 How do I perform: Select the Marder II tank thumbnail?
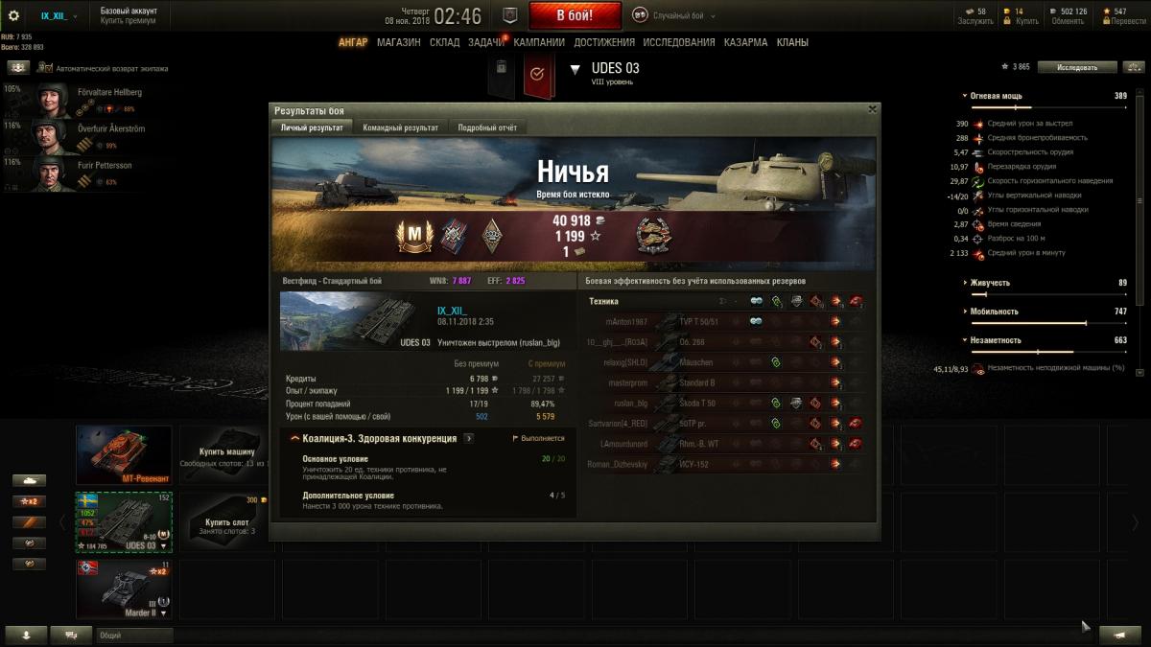click(125, 589)
